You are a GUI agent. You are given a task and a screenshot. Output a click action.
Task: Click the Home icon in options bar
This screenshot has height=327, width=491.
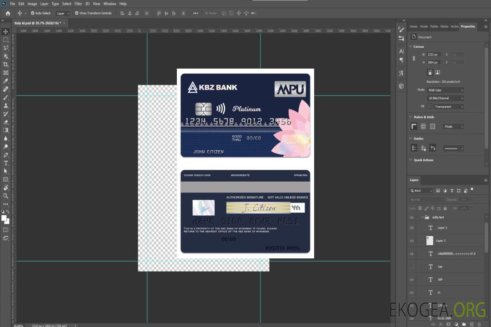tap(8, 13)
